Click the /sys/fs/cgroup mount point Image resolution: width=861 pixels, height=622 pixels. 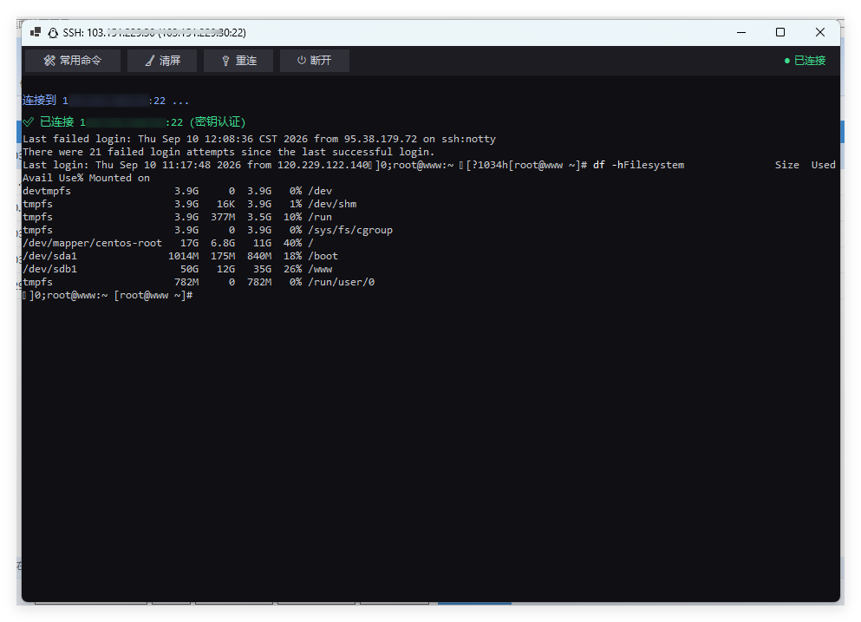point(350,230)
